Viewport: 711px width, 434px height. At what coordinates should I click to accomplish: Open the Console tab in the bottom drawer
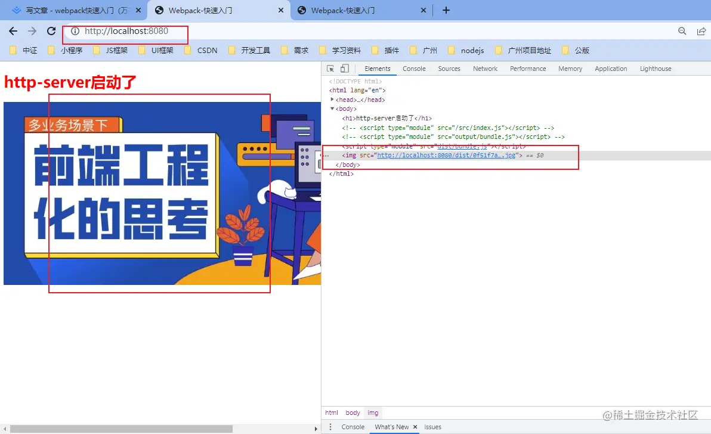[x=353, y=427]
